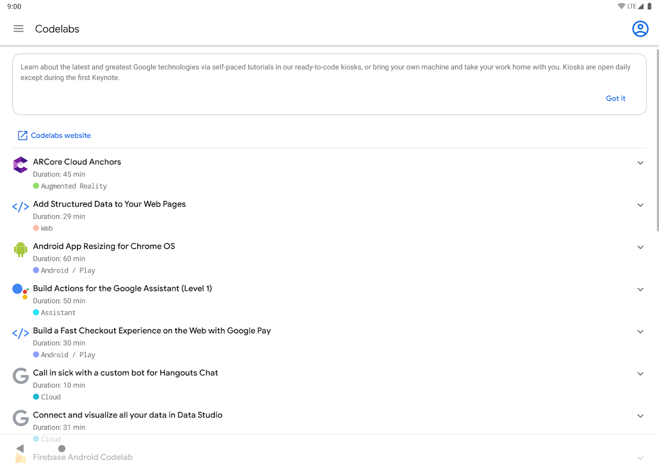Click the Duration: 10 min text
Viewport: 659px width, 463px height.
point(59,385)
